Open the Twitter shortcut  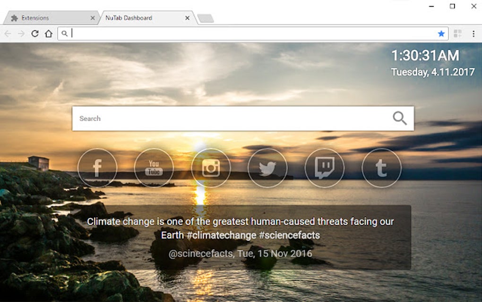[x=267, y=168]
